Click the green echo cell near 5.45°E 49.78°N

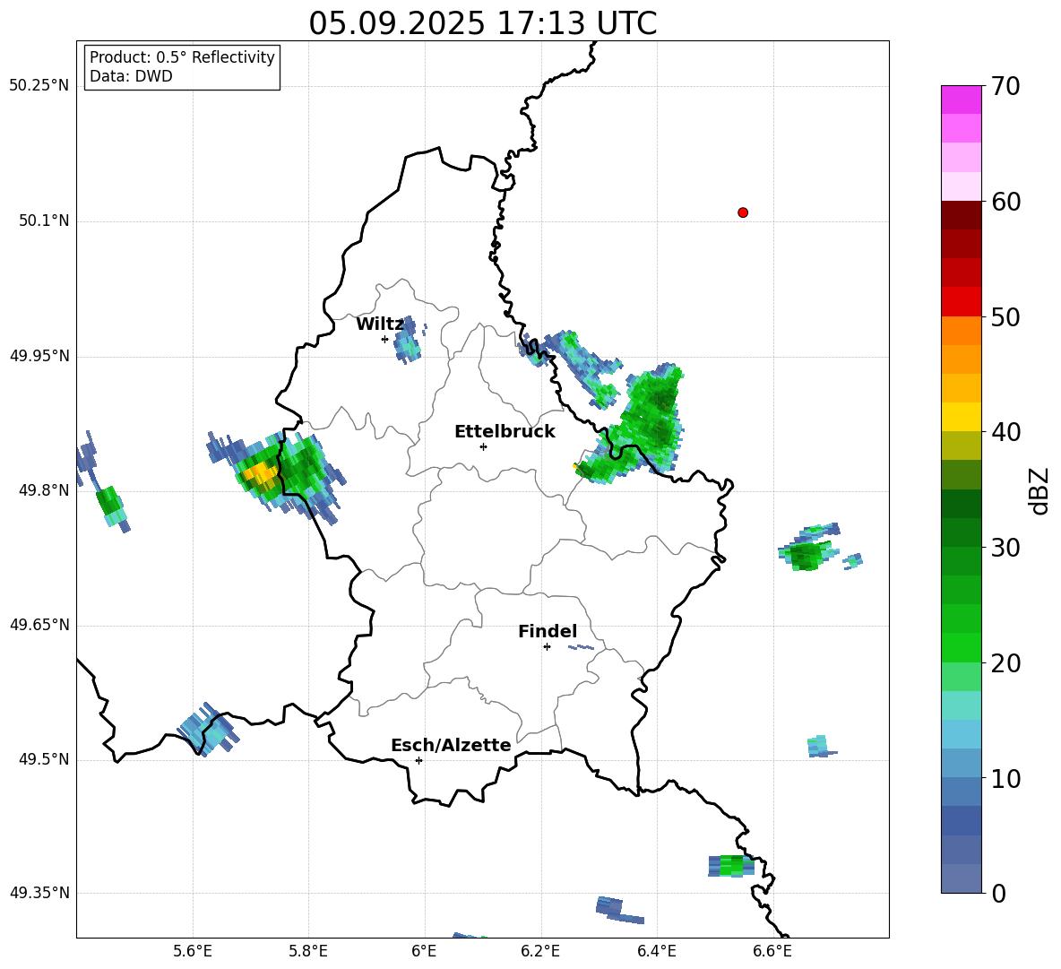[110, 506]
